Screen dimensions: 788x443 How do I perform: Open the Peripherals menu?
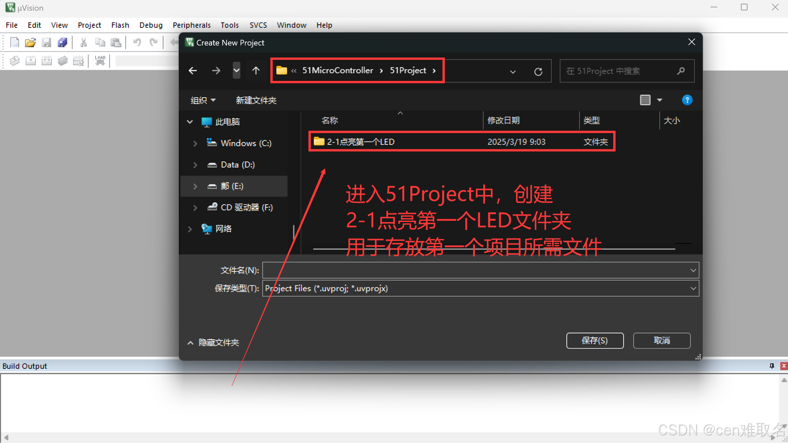click(x=191, y=25)
